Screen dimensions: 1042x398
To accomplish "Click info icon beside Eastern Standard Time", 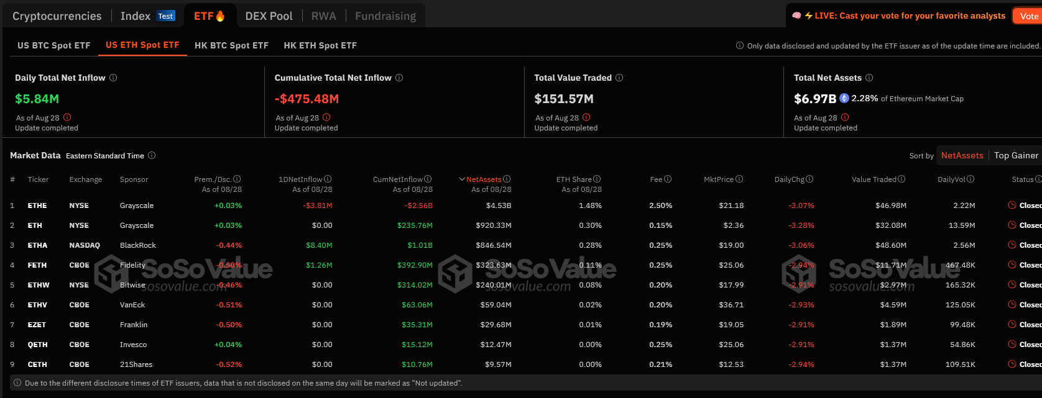I will (152, 155).
